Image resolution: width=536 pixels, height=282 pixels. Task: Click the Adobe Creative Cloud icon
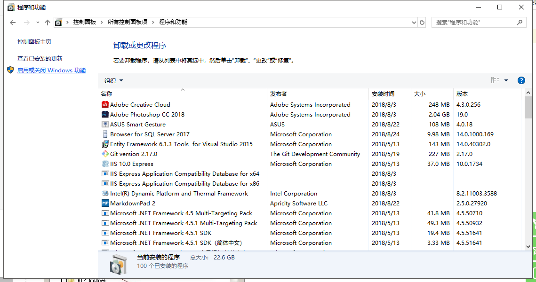106,104
